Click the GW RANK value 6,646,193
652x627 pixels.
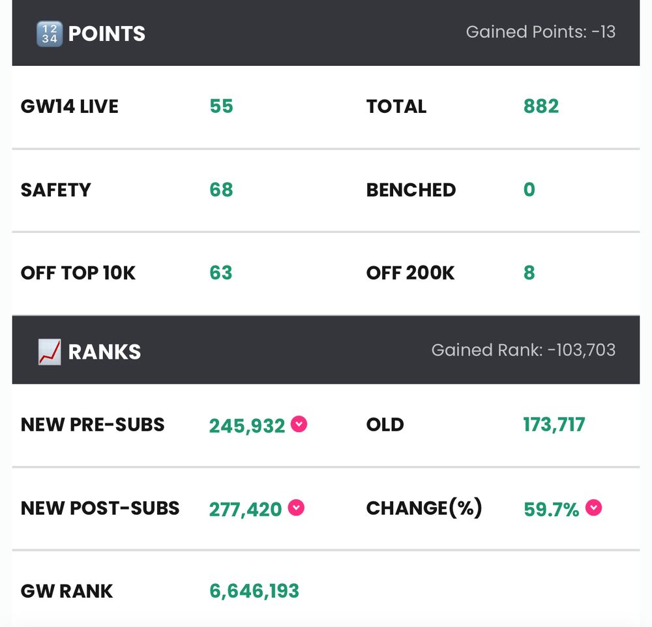tap(254, 591)
